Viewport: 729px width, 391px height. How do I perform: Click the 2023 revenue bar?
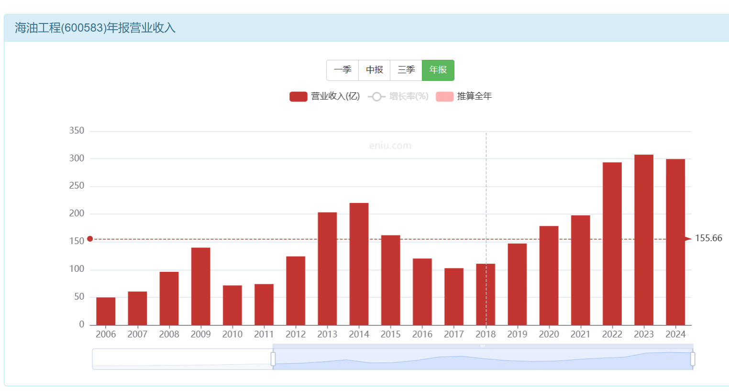click(x=644, y=240)
